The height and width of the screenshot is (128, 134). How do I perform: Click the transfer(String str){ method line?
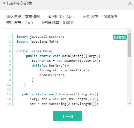point(60,94)
